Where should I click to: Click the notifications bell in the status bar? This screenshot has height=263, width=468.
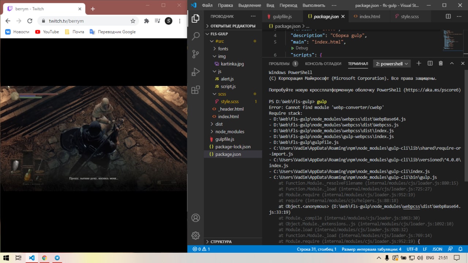[x=461, y=249]
